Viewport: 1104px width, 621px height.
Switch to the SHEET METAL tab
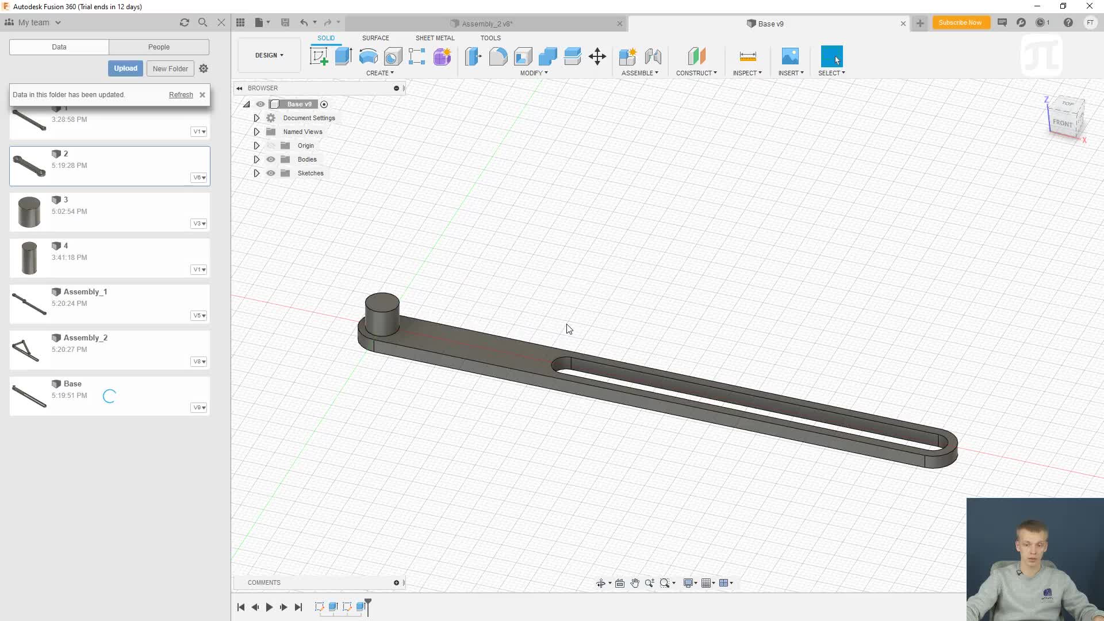(x=435, y=38)
